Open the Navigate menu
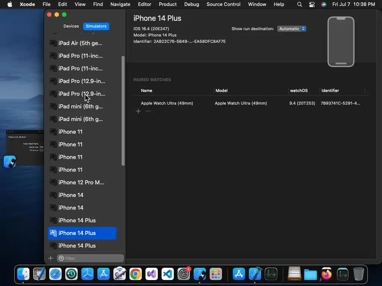This screenshot has width=382, height=286. point(120,4)
